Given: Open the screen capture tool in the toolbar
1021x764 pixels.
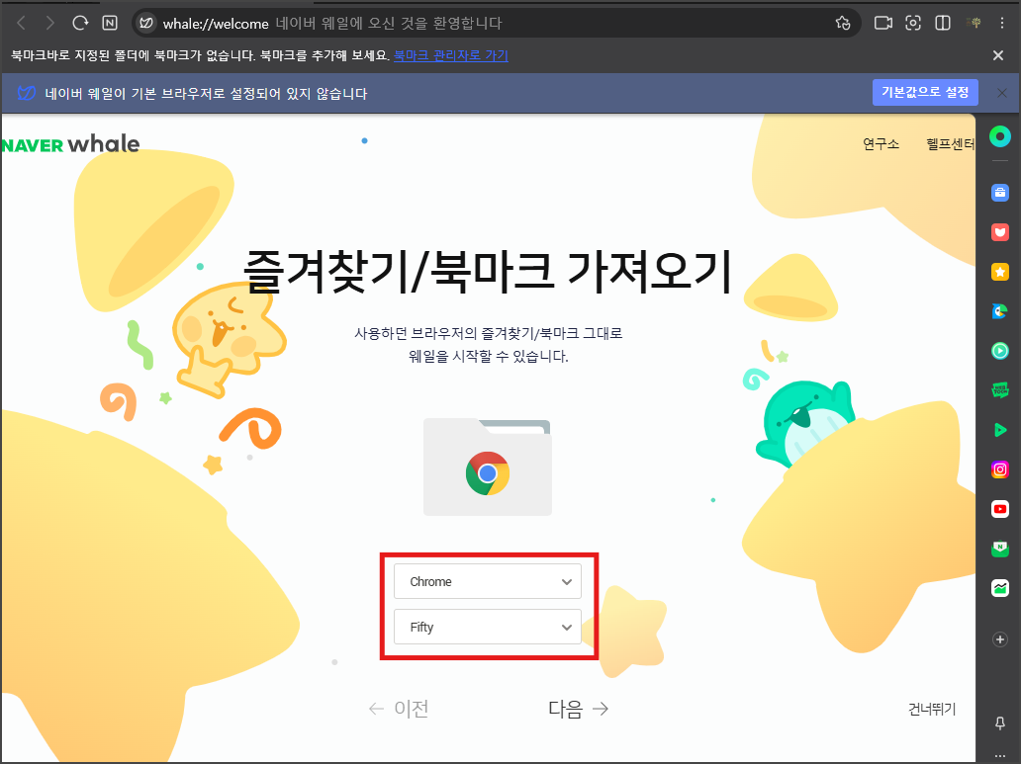Looking at the screenshot, I should click(912, 23).
